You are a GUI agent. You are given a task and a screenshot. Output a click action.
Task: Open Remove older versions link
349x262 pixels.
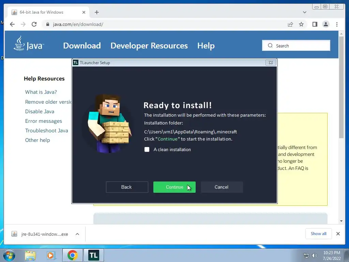coord(48,102)
